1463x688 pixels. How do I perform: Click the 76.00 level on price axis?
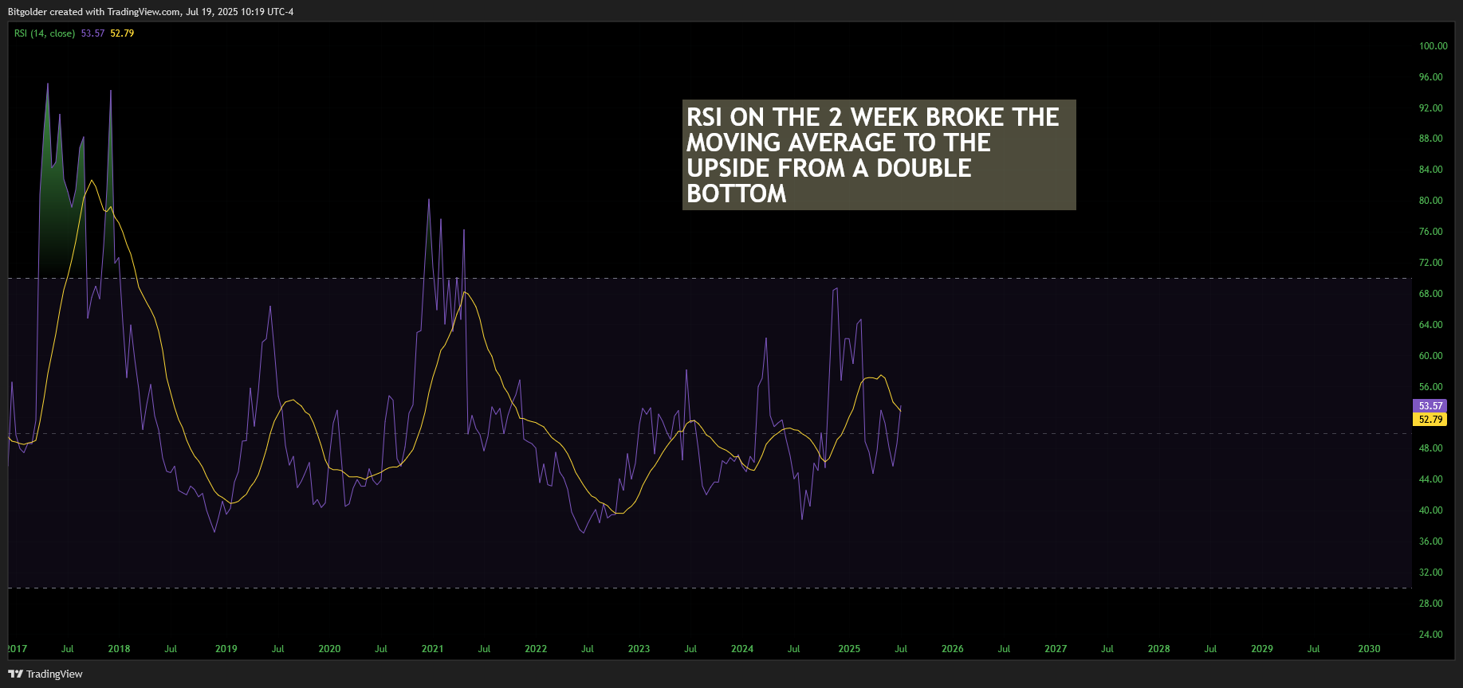[x=1430, y=232]
